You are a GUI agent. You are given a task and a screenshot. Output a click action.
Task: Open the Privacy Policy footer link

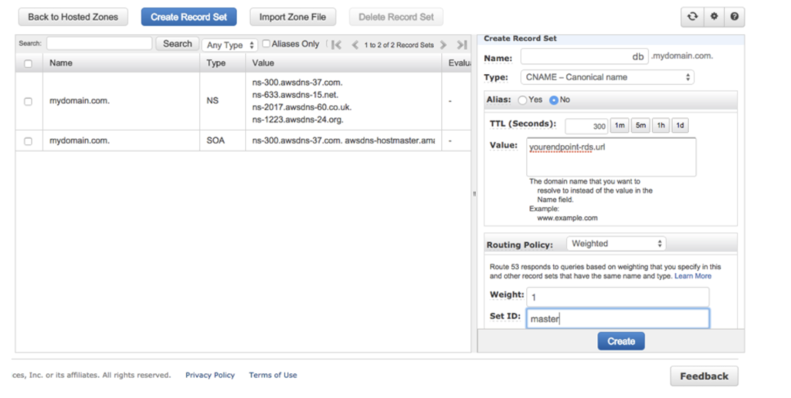pyautogui.click(x=210, y=376)
